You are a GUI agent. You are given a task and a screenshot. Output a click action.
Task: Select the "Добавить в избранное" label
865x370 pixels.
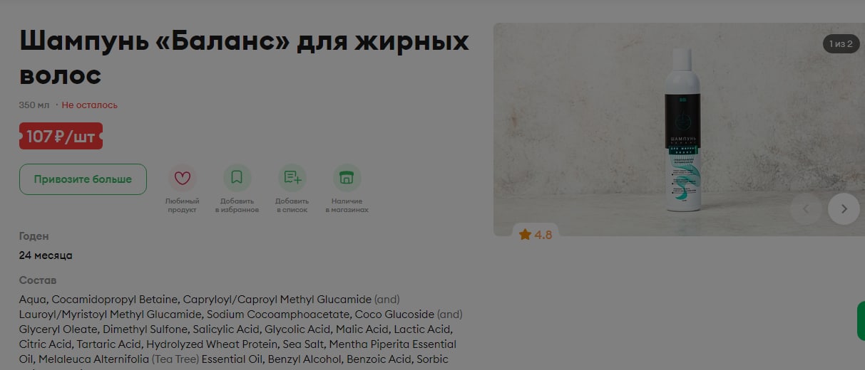[237, 206]
